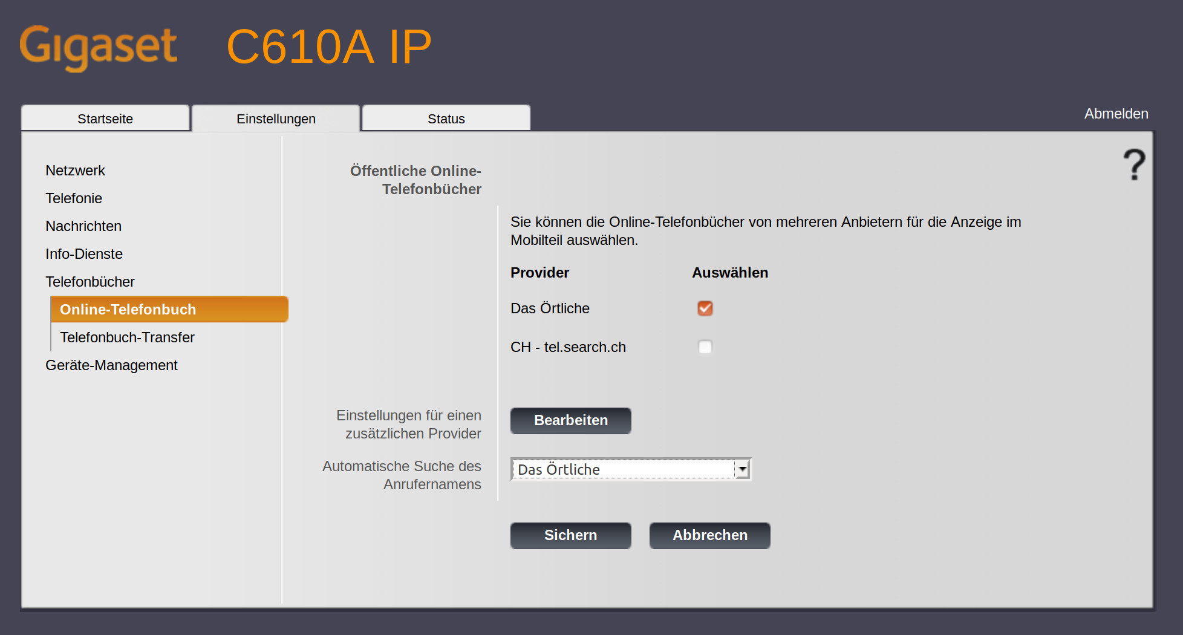Select the Telefonbuch-Transfer submenu item
The image size is (1183, 635).
point(127,337)
